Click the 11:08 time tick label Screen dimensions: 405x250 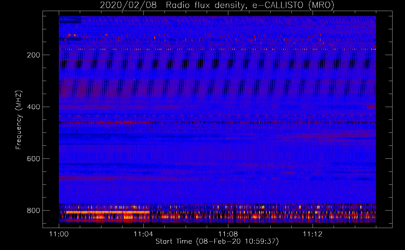point(228,234)
